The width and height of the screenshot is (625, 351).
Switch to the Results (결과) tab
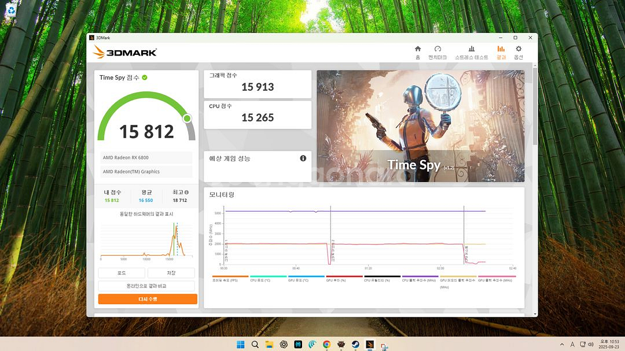[501, 52]
